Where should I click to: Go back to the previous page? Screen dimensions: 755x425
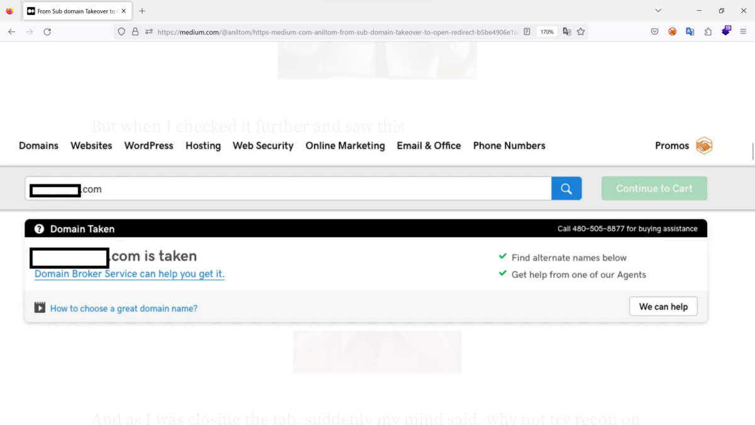(11, 31)
